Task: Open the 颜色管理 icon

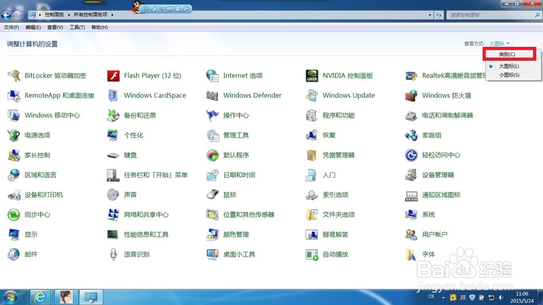Action: click(x=212, y=234)
